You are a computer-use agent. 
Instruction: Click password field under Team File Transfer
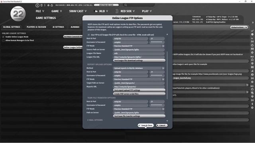pyautogui.click(x=157, y=105)
